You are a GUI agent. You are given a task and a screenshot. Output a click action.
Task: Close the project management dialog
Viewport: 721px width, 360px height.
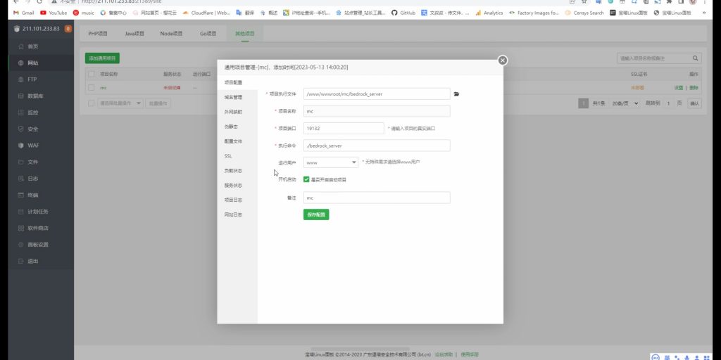coord(502,60)
